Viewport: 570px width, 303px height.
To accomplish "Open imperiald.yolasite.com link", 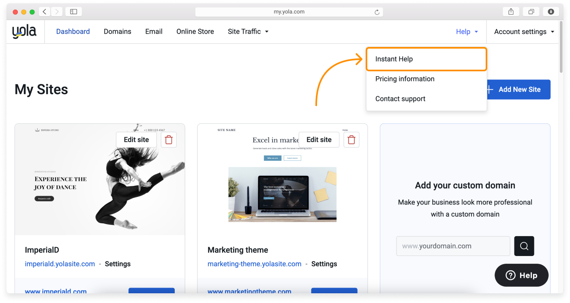I will tap(60, 264).
